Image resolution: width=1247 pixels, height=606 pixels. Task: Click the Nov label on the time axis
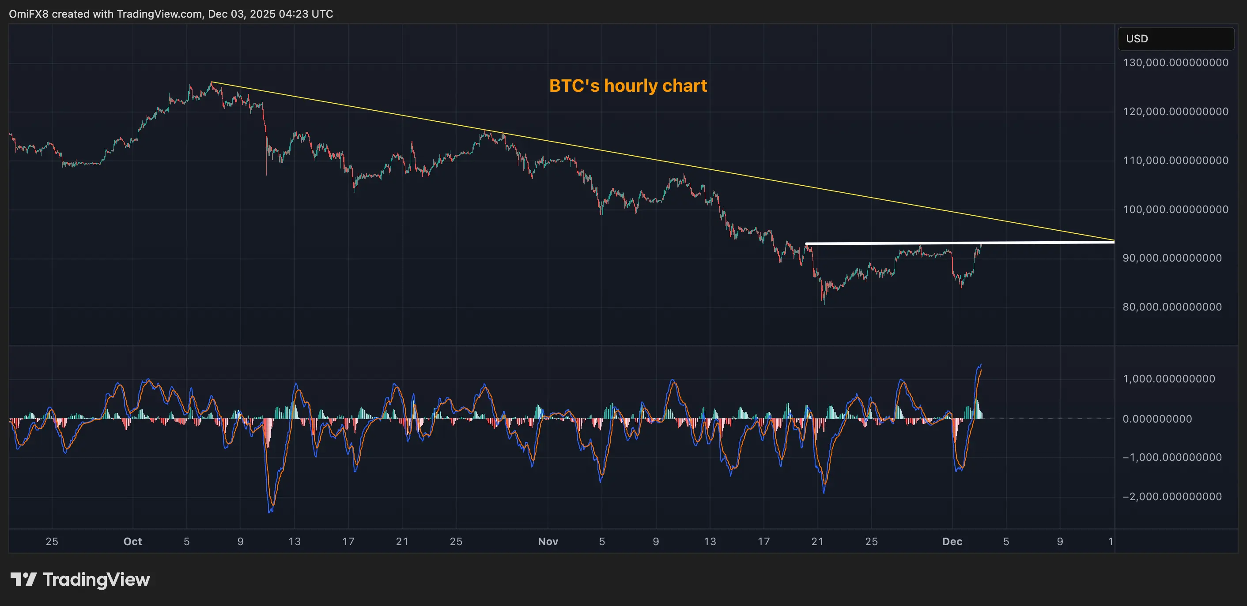(x=548, y=541)
